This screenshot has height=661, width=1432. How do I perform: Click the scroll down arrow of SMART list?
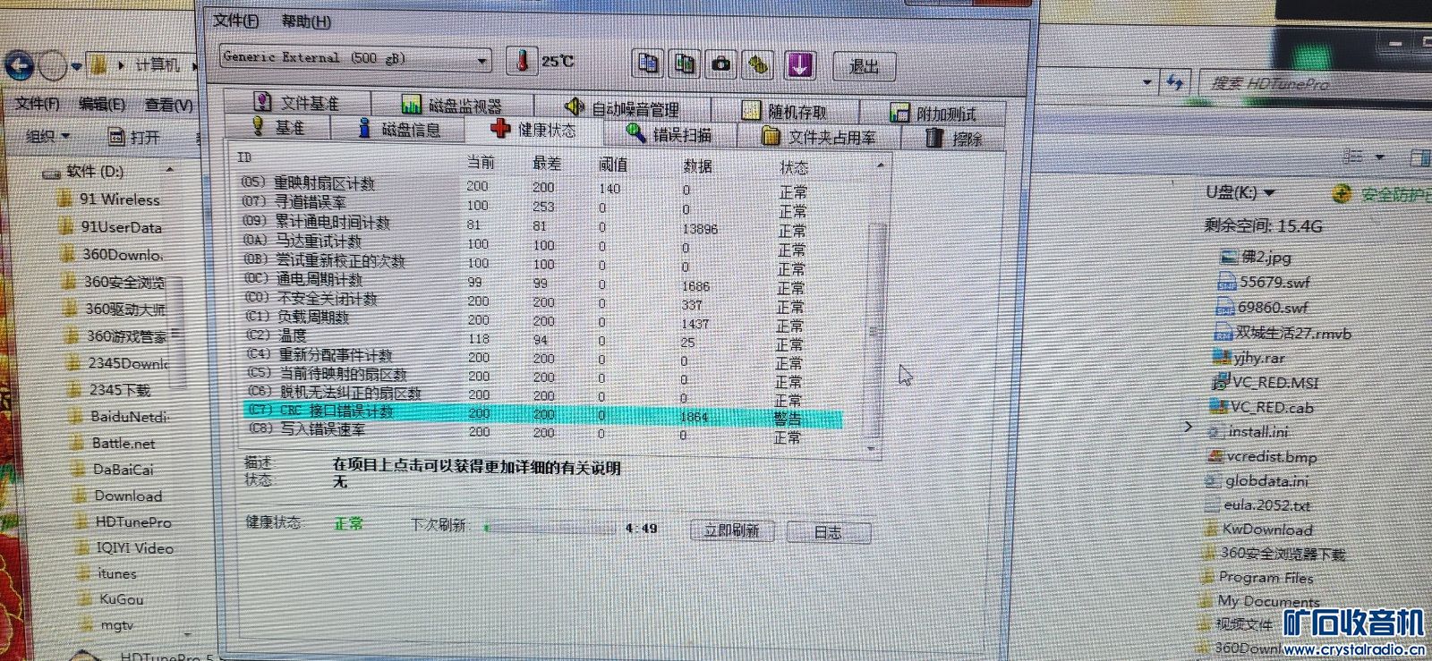pyautogui.click(x=873, y=447)
